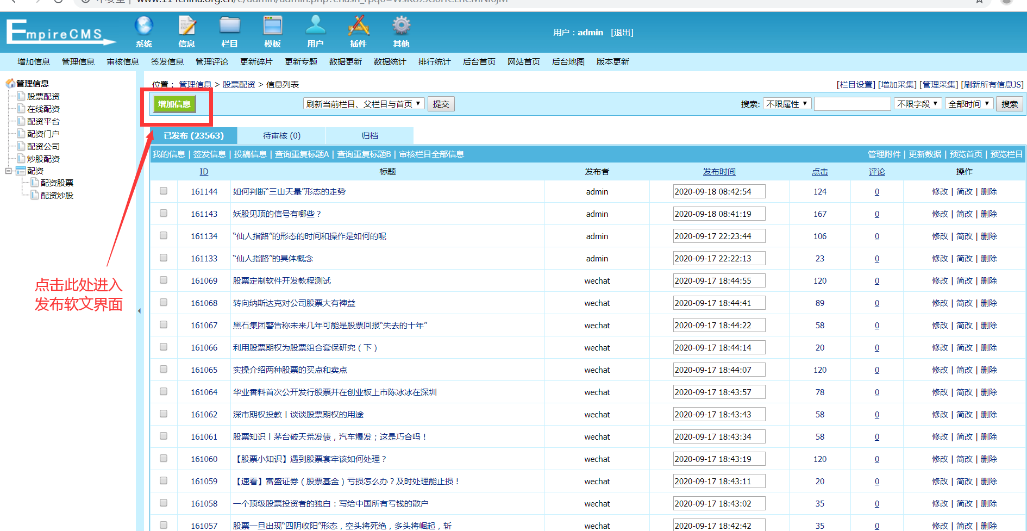This screenshot has height=531, width=1027.
Task: Switch to the 已发布 (23563) tab
Action: point(194,136)
